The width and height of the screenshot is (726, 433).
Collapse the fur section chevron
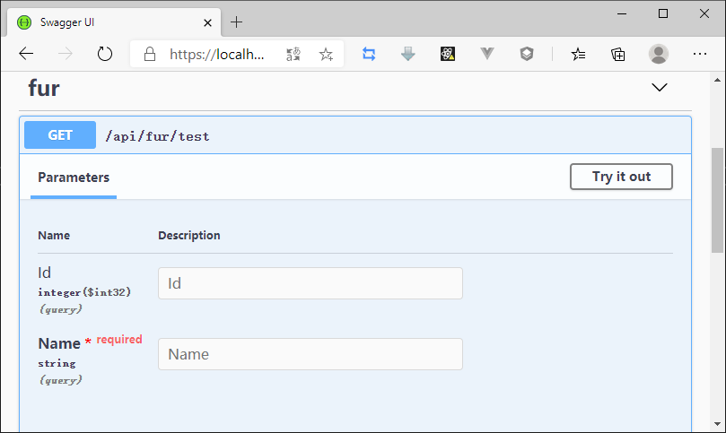click(660, 88)
